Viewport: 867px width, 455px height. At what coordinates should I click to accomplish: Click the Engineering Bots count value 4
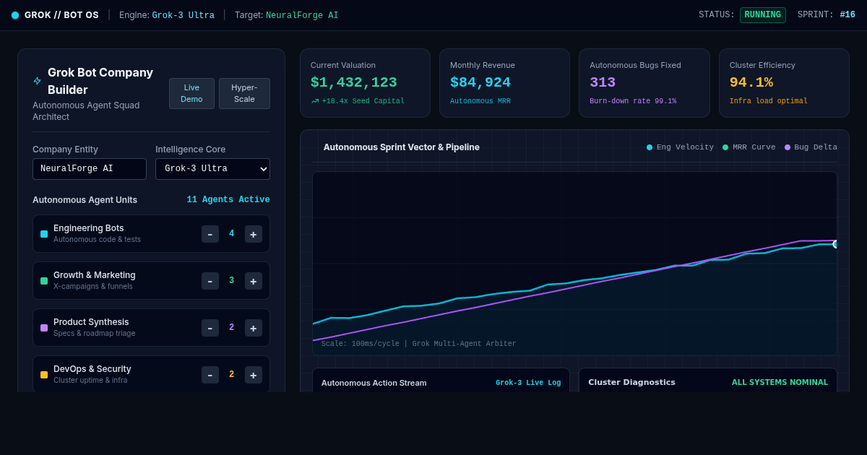pos(232,234)
